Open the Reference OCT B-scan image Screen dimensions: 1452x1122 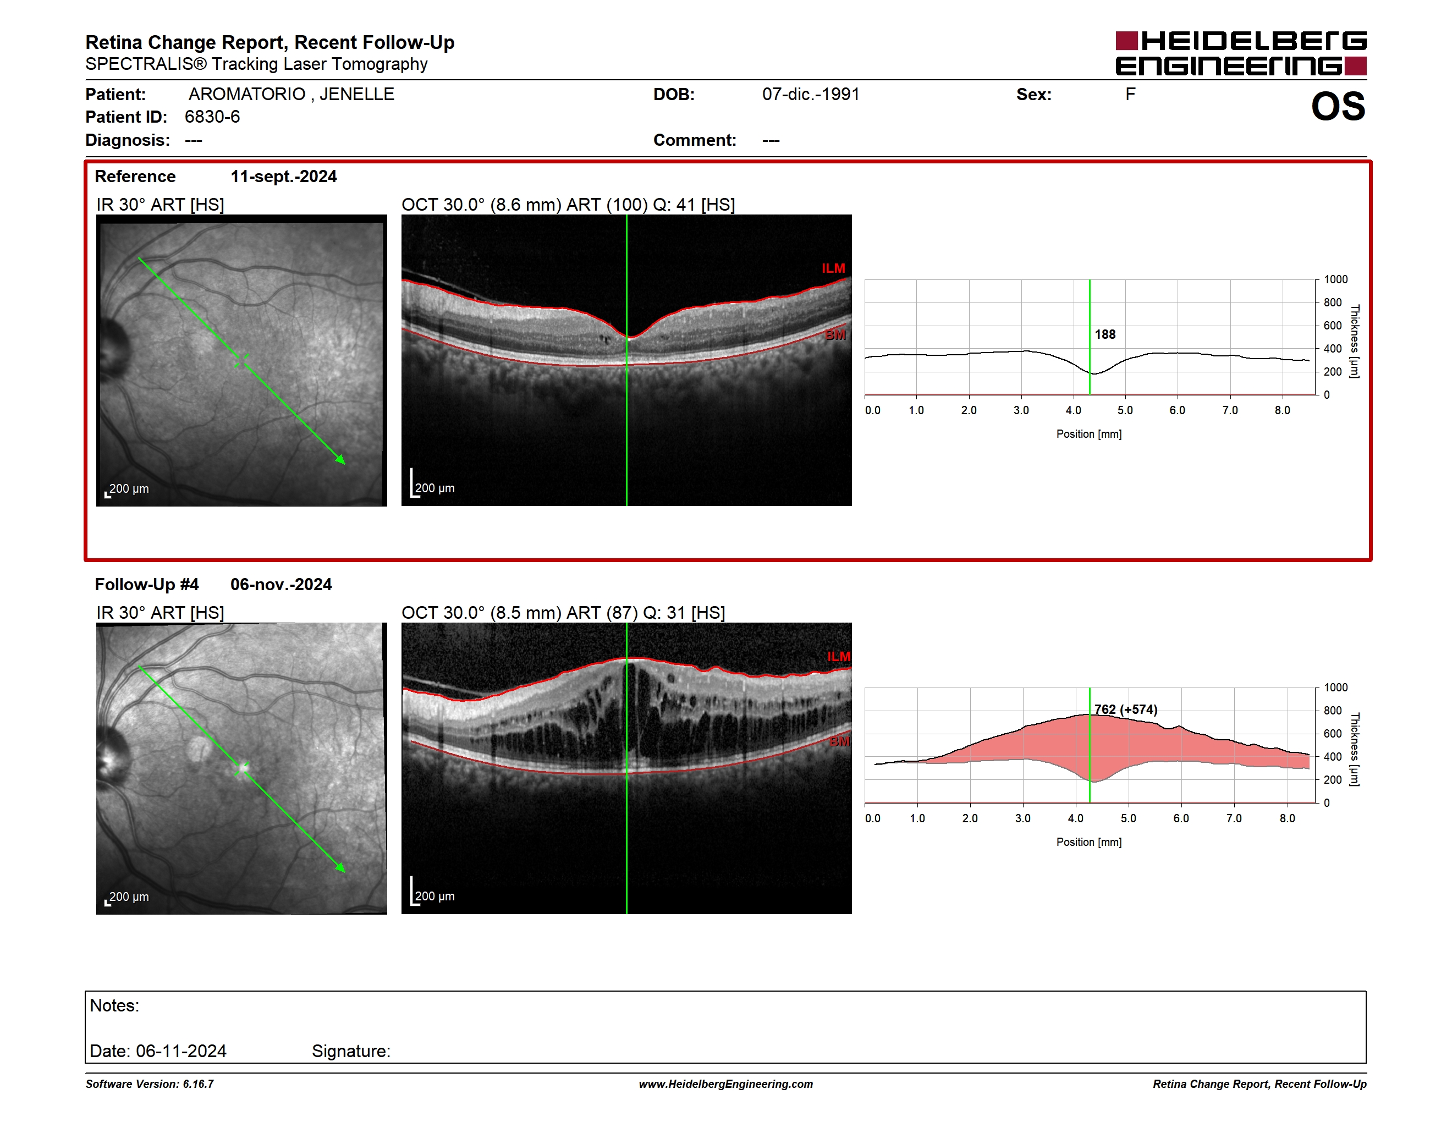pyautogui.click(x=626, y=360)
